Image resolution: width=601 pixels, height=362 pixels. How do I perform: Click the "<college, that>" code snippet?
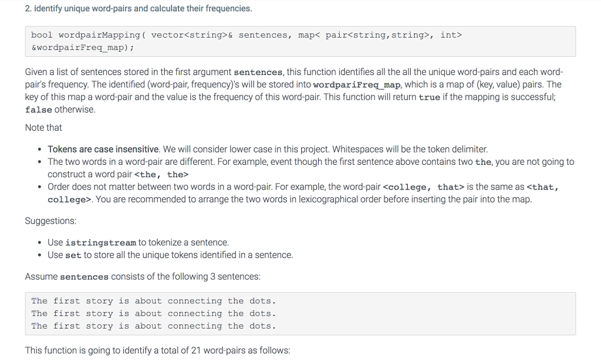pos(423,187)
